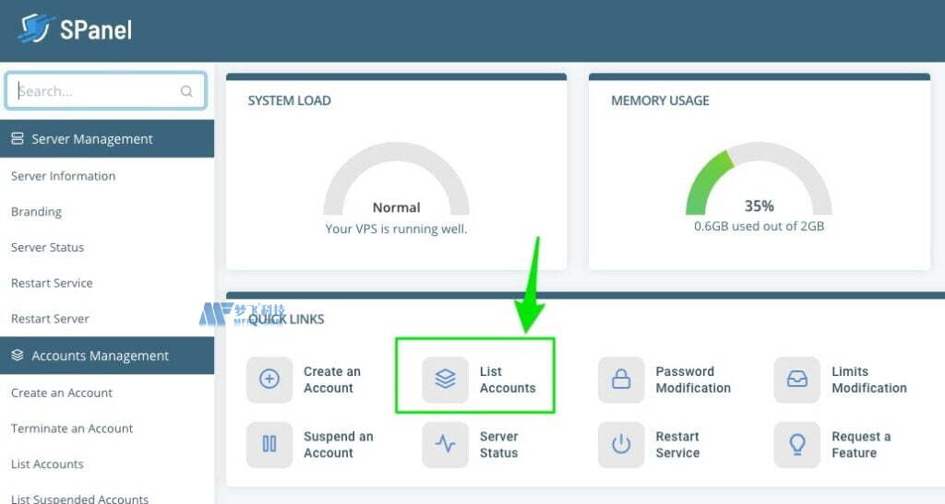
Task: Open the Server Status pulse icon
Action: [445, 444]
